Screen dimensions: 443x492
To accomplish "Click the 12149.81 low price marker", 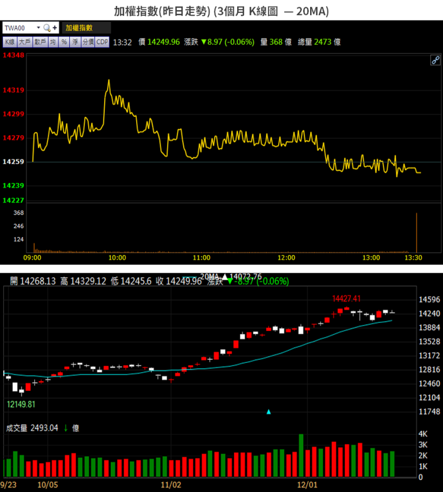I will (x=21, y=404).
